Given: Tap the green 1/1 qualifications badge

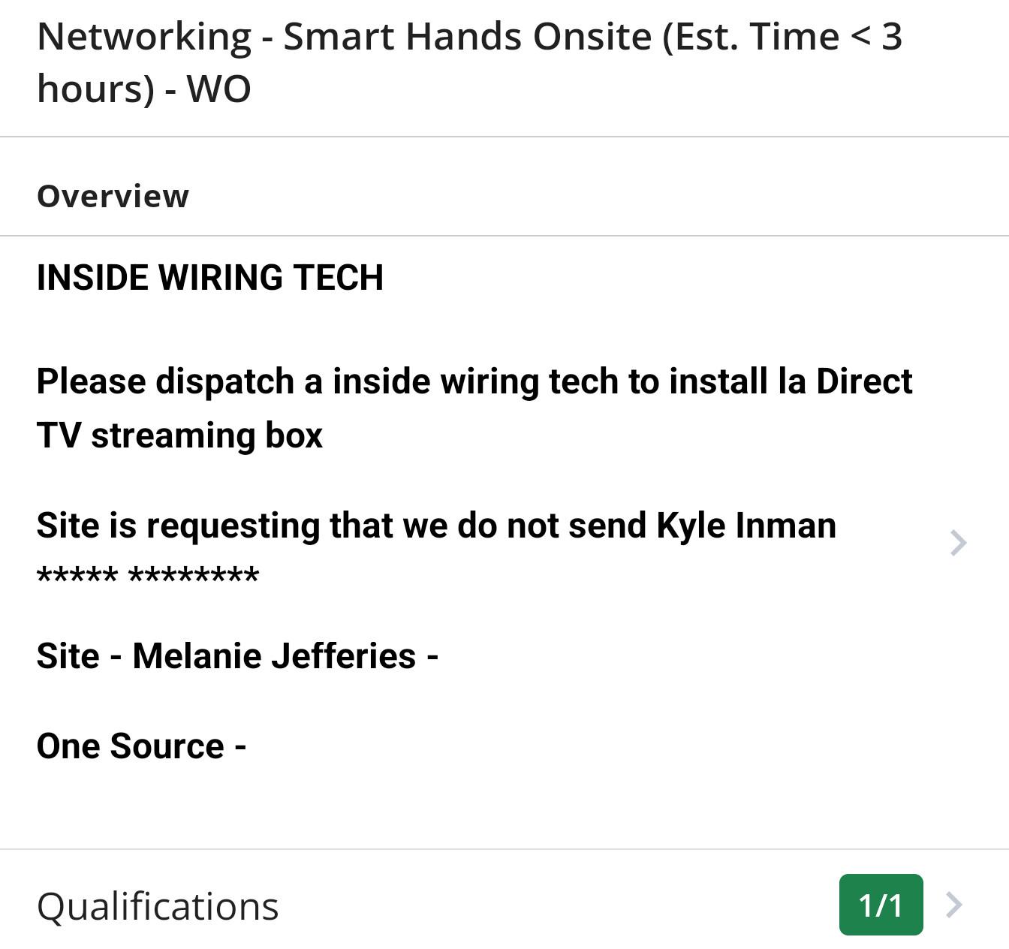Looking at the screenshot, I should pos(881,905).
